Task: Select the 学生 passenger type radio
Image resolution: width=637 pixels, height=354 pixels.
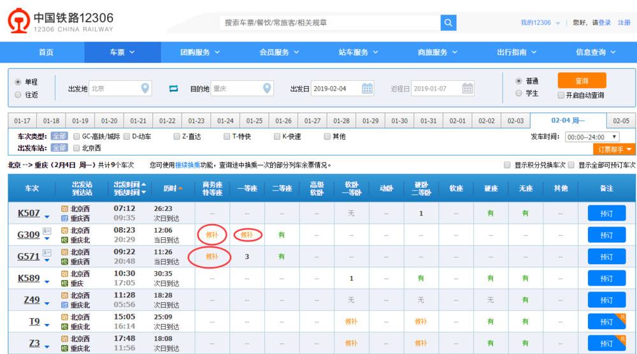Action: pos(519,93)
